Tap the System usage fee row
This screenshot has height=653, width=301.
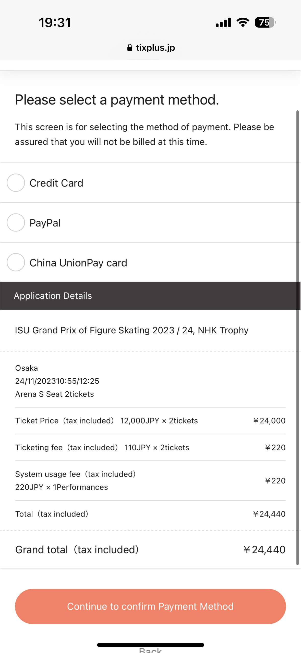75,481
